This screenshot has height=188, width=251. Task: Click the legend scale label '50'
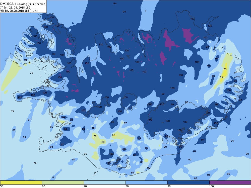(x=2, y=186)
